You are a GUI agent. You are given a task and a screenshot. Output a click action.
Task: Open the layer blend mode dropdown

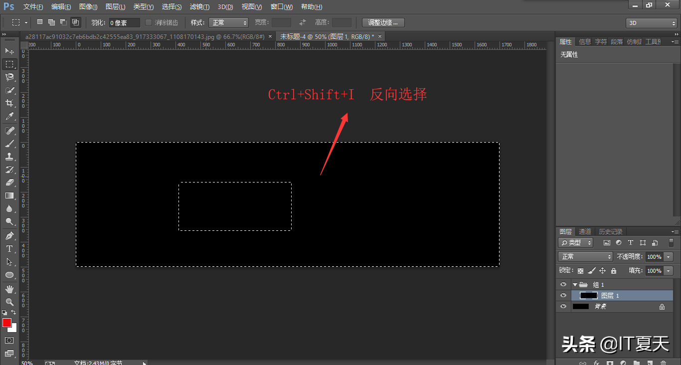tap(585, 256)
